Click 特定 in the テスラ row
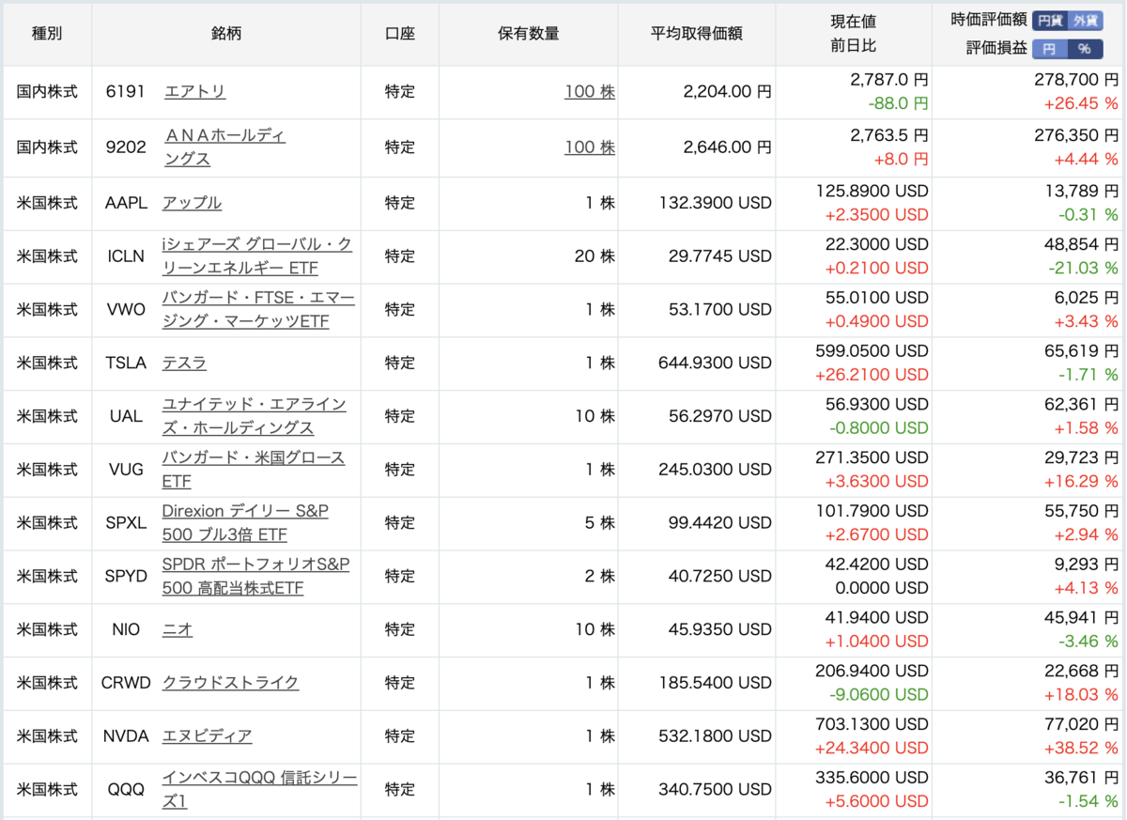The image size is (1127, 820). pos(399,363)
